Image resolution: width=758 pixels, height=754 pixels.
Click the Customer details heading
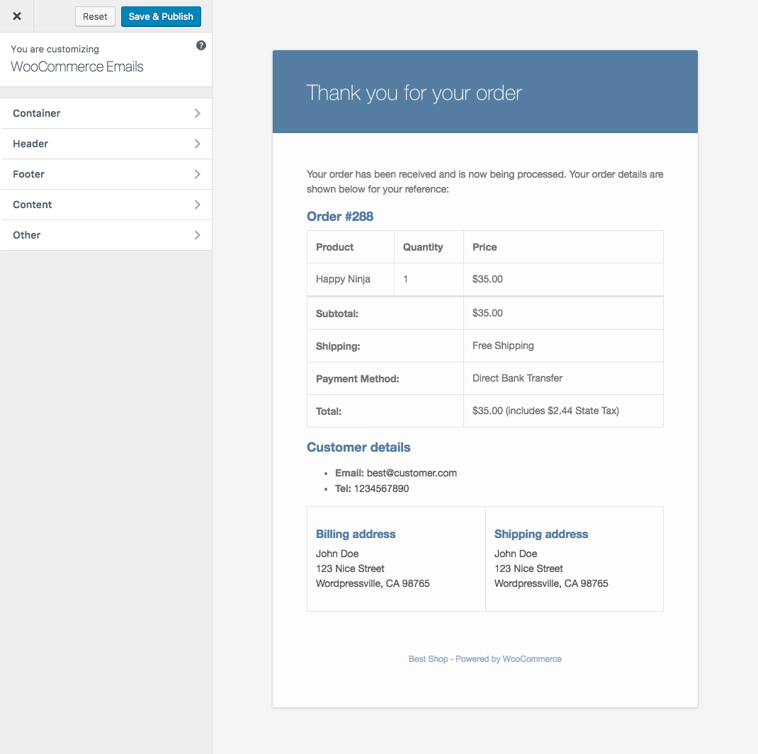(358, 447)
